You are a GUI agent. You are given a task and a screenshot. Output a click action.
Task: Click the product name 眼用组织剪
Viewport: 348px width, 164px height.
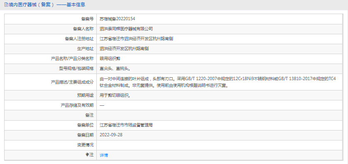tap(110, 59)
